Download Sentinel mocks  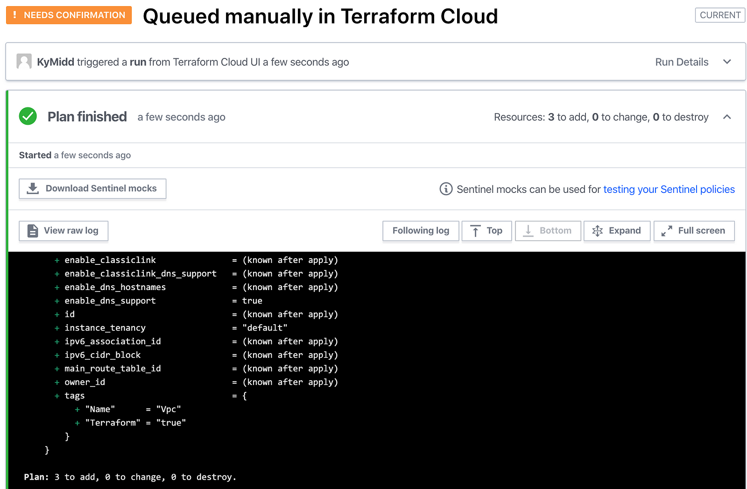92,189
